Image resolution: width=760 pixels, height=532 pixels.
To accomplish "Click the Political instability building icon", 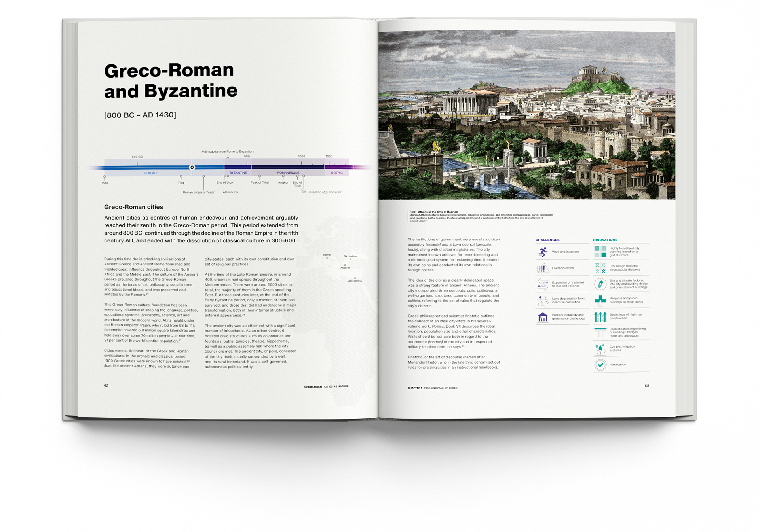I will pyautogui.click(x=543, y=317).
